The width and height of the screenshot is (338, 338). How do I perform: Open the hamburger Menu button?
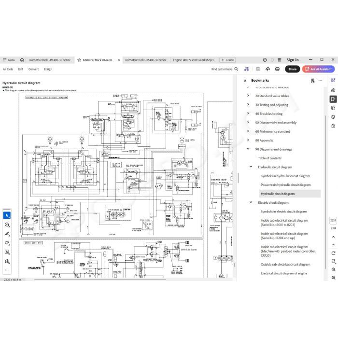(x=9, y=60)
